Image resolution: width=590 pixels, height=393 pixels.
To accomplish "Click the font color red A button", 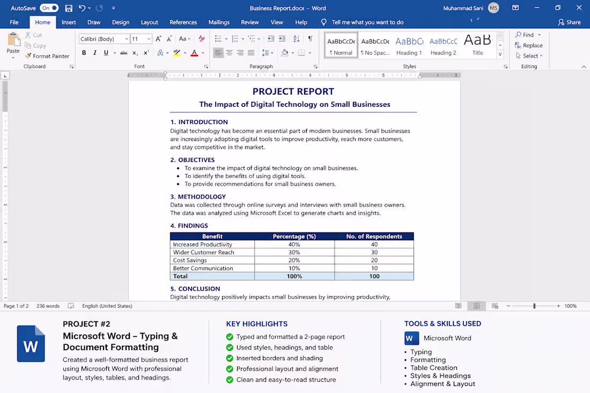I will point(194,53).
